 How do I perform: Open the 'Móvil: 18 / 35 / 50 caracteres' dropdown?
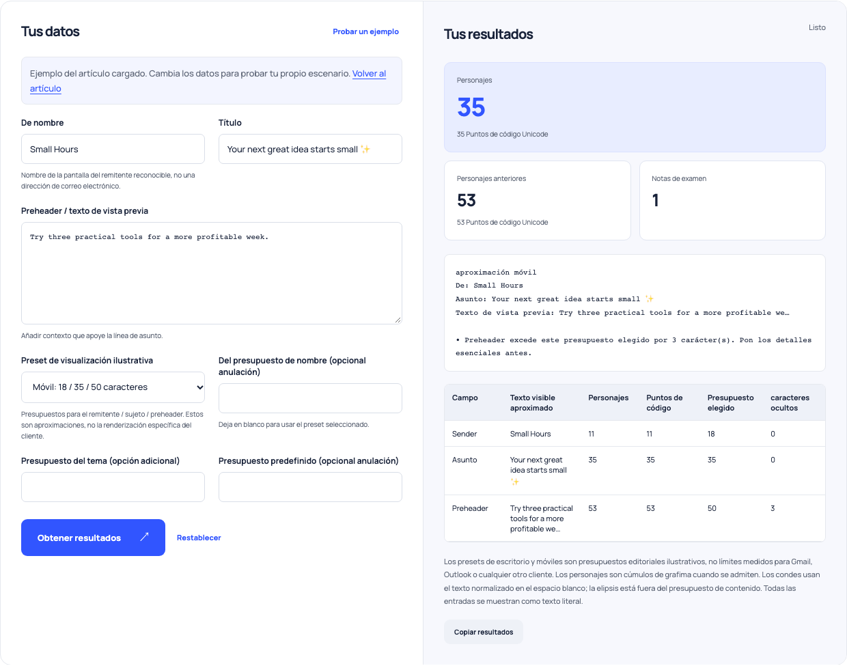tap(113, 387)
